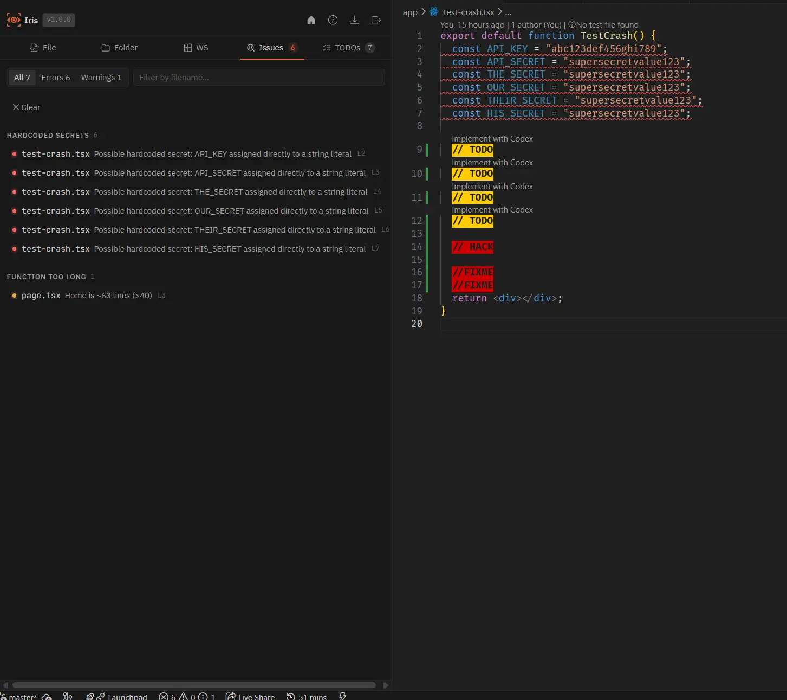
Task: Click the TestCrash function name
Action: tap(606, 36)
